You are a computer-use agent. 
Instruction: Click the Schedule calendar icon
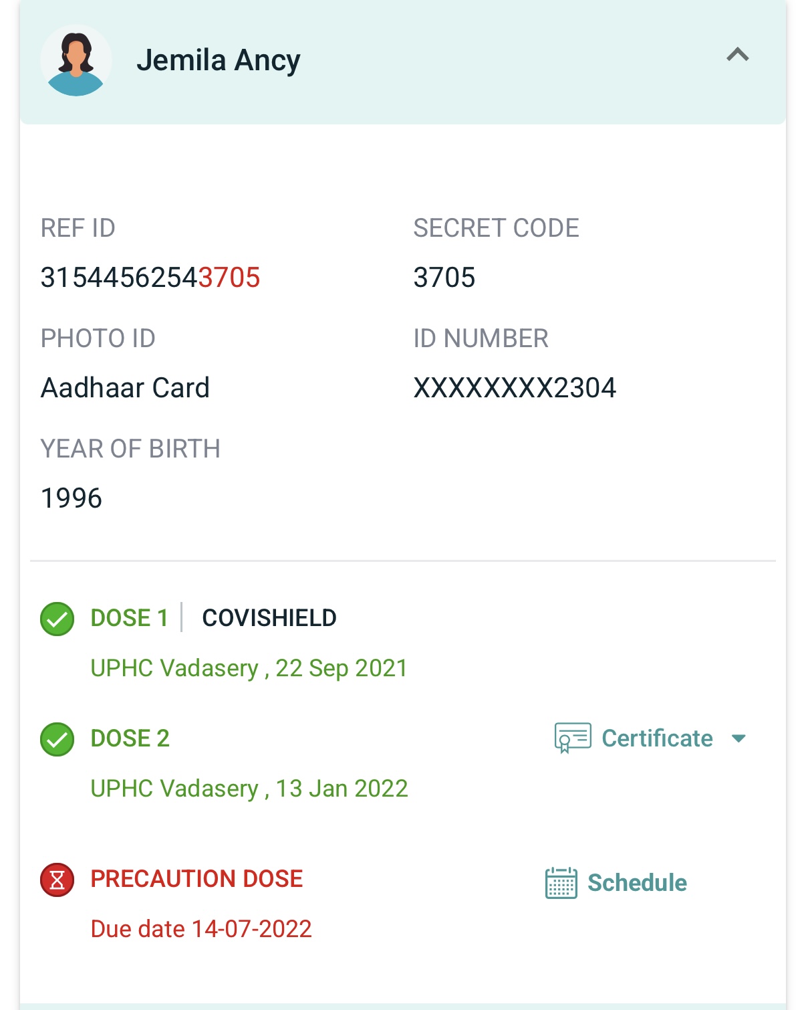(x=561, y=883)
